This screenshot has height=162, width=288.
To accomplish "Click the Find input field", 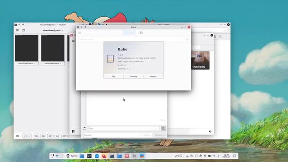I will (124, 128).
